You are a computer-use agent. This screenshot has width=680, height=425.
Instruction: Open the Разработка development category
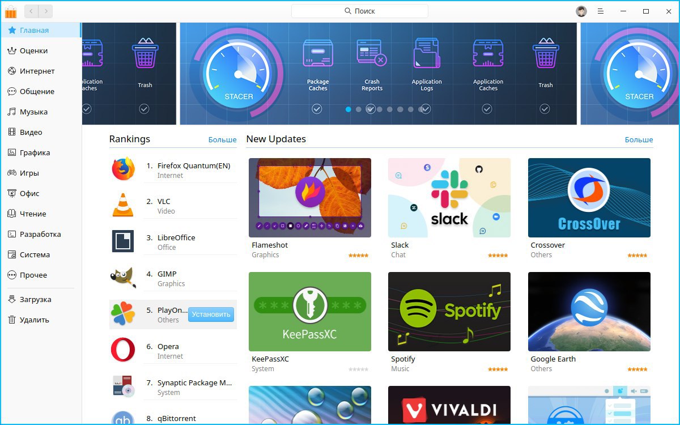[41, 234]
